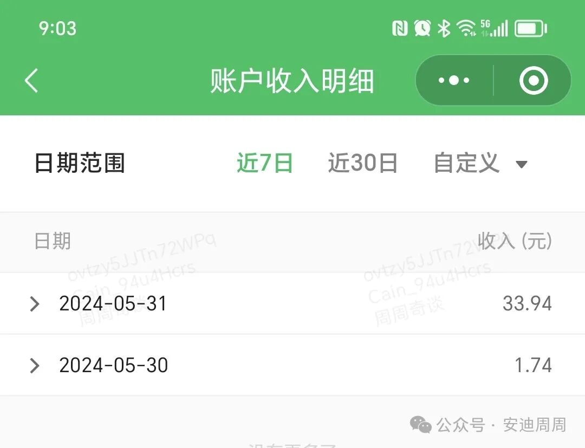
Task: Open the 自定义 custom range dropdown arrow
Action: tap(521, 164)
